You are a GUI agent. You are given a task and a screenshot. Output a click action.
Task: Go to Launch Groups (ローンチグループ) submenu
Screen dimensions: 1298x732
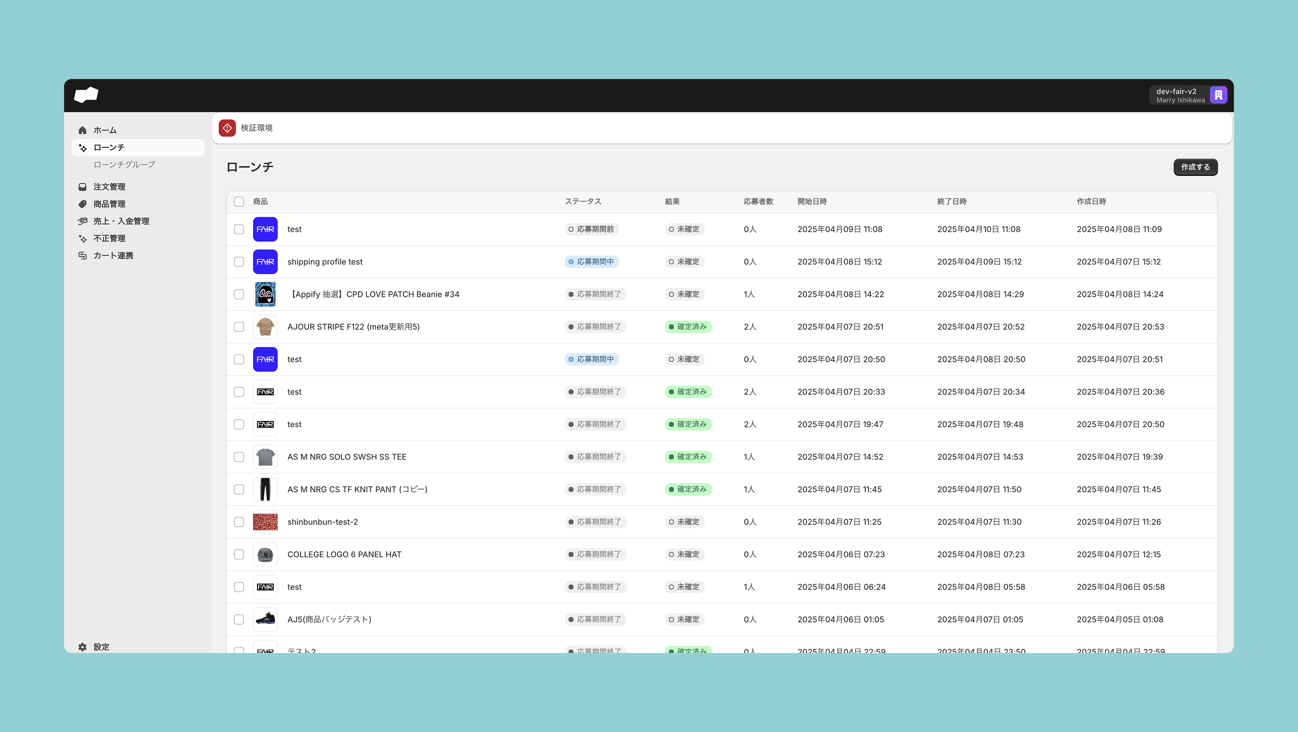pos(124,165)
